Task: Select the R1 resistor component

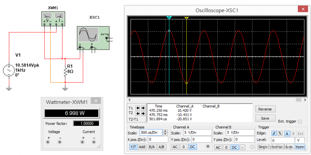Action: pos(65,71)
